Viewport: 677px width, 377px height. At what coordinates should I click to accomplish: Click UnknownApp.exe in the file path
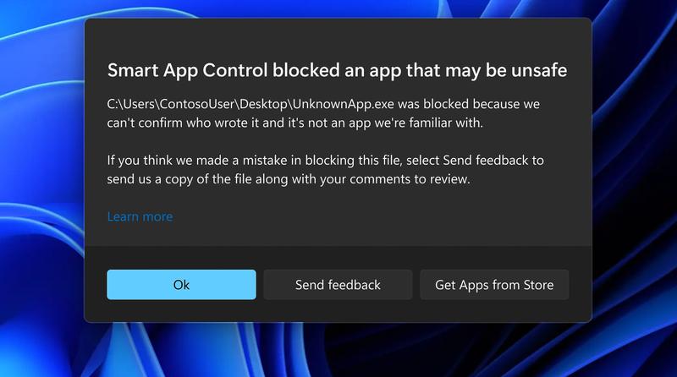344,104
